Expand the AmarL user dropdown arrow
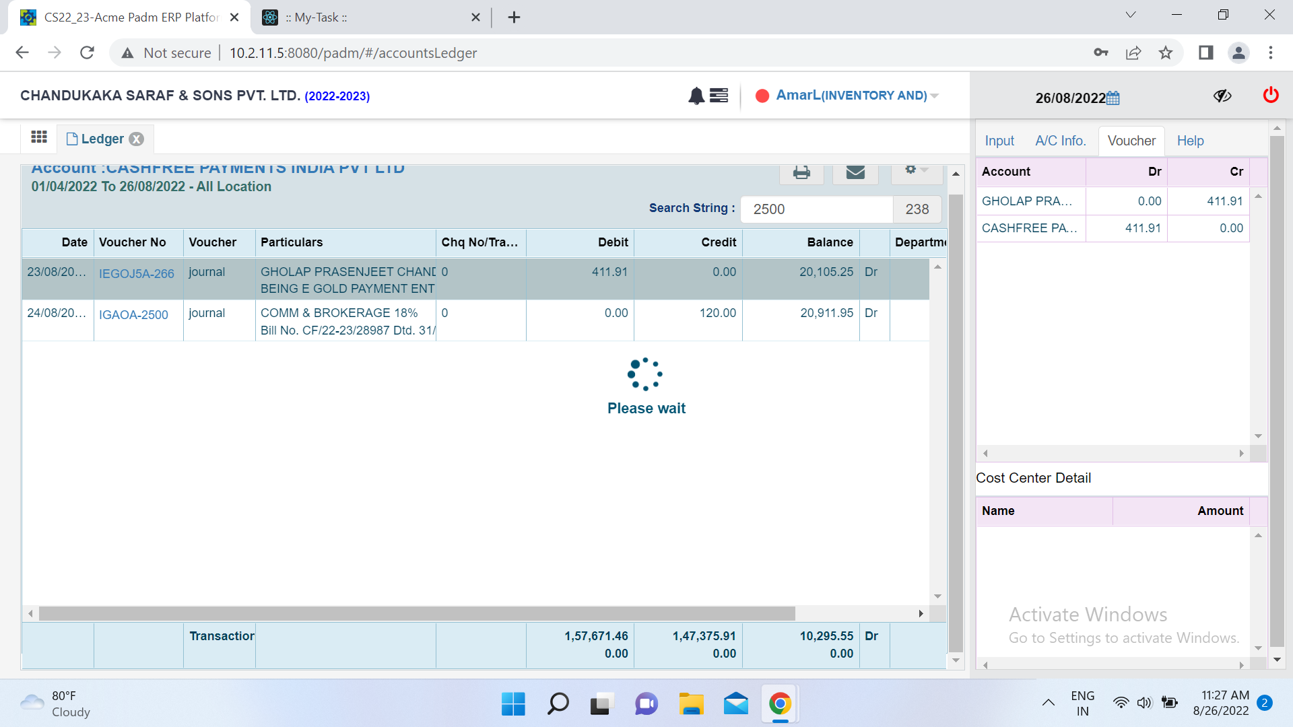Image resolution: width=1293 pixels, height=727 pixels. [935, 96]
